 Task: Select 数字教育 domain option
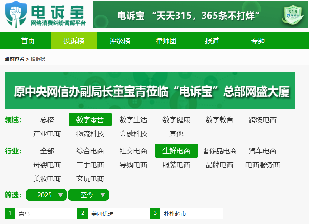219,119
